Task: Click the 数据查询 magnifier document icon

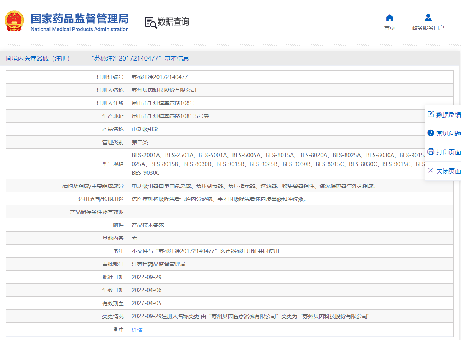Action: click(x=151, y=22)
